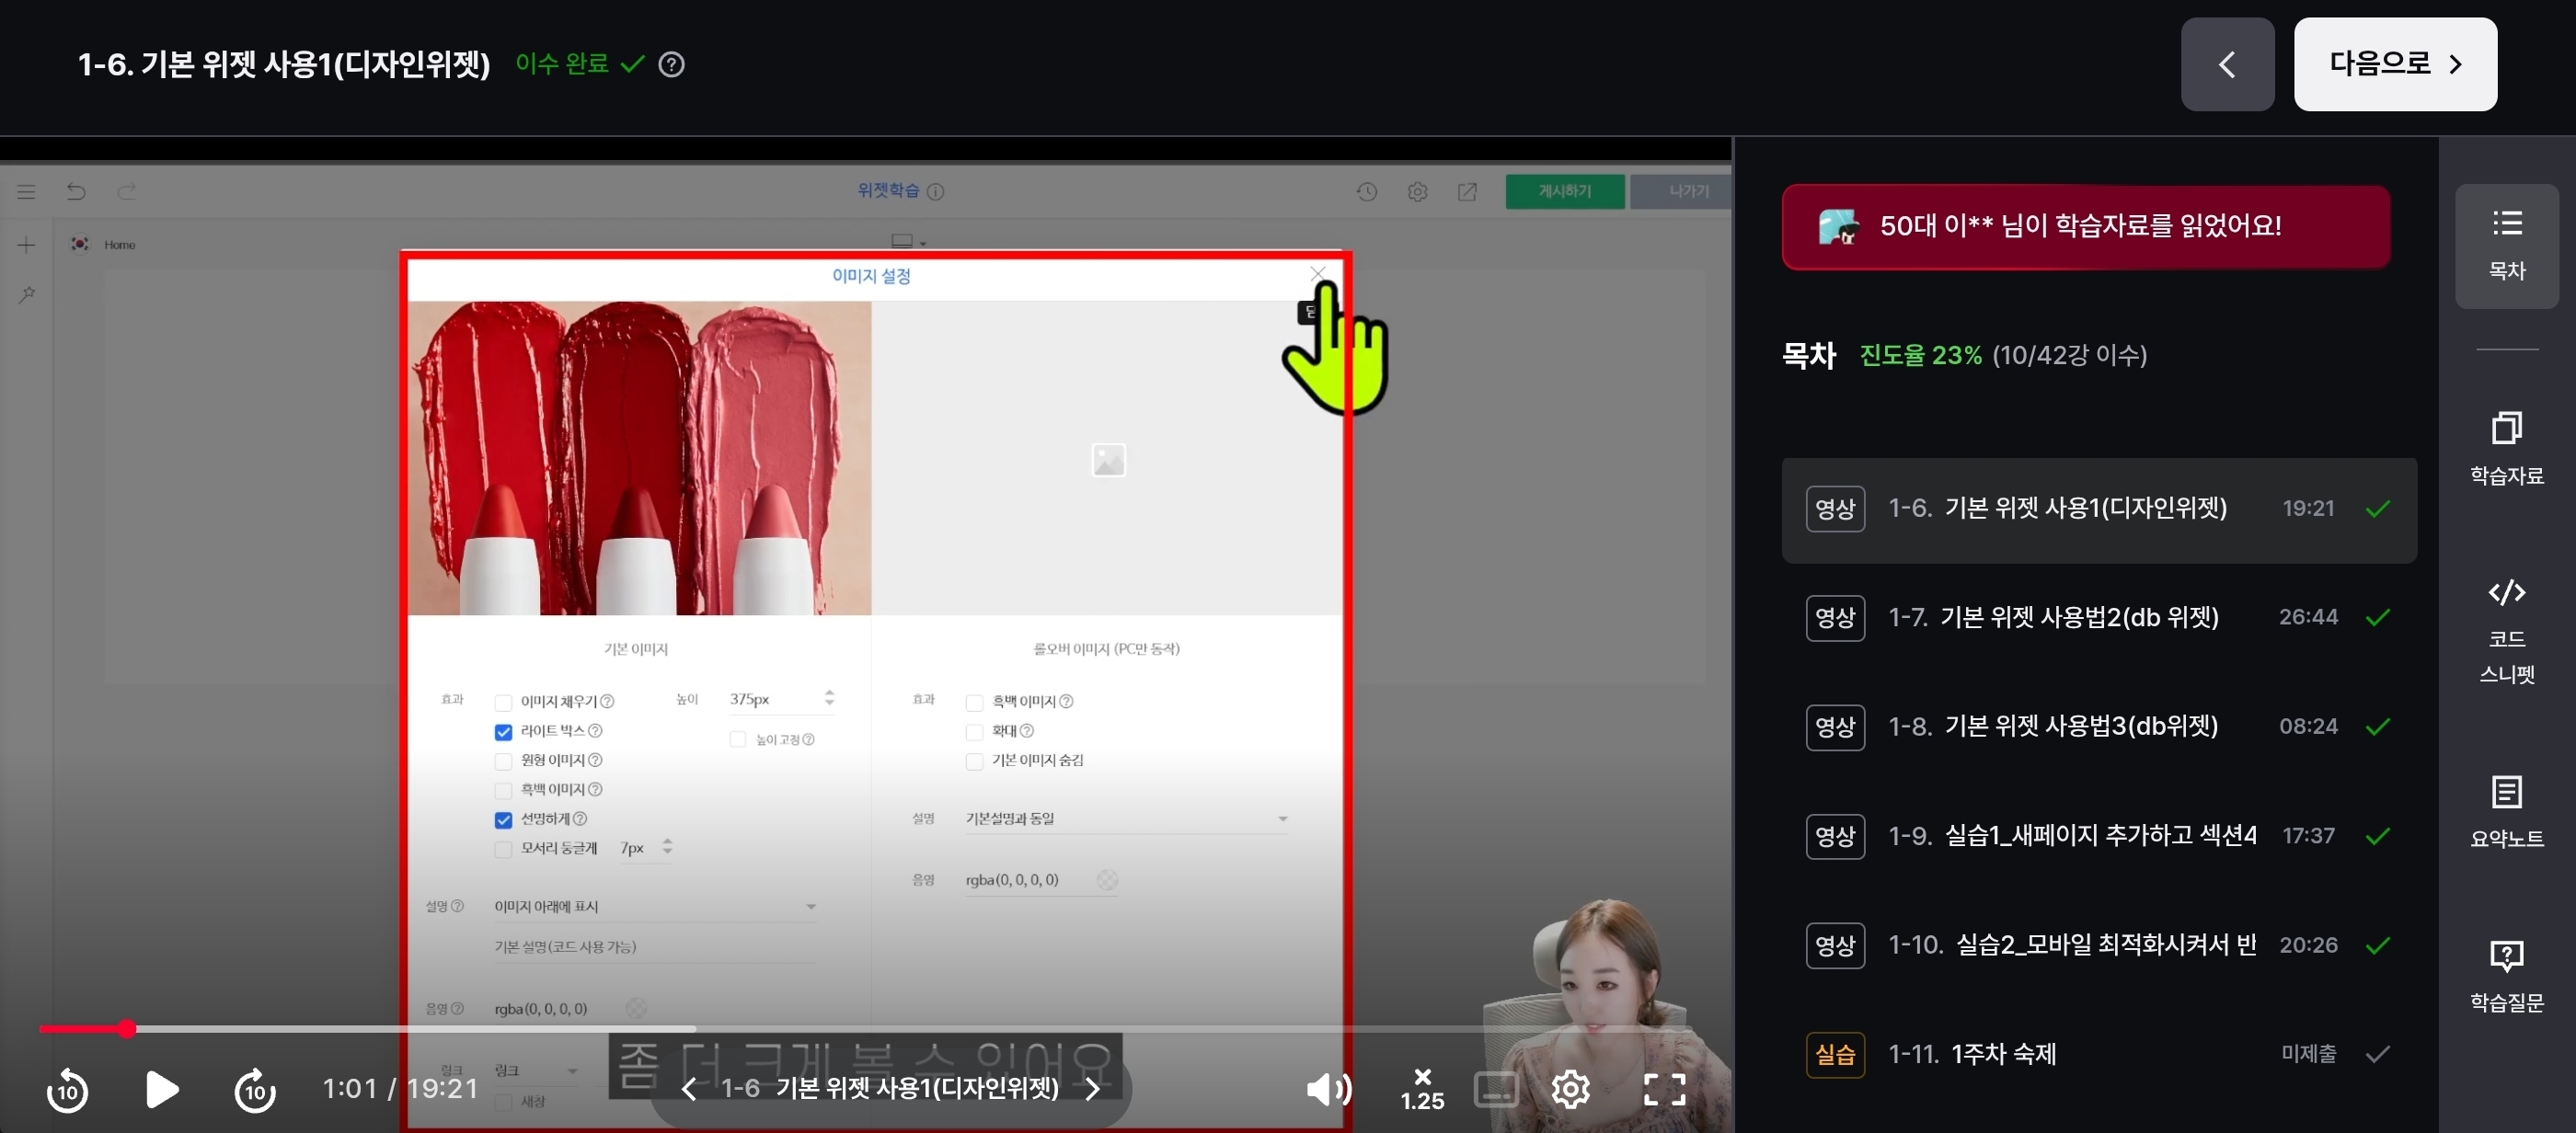The width and height of the screenshot is (2576, 1133).
Task: Select lecture 1-10 실습2 모바일 최적화
Action: (x=2099, y=944)
